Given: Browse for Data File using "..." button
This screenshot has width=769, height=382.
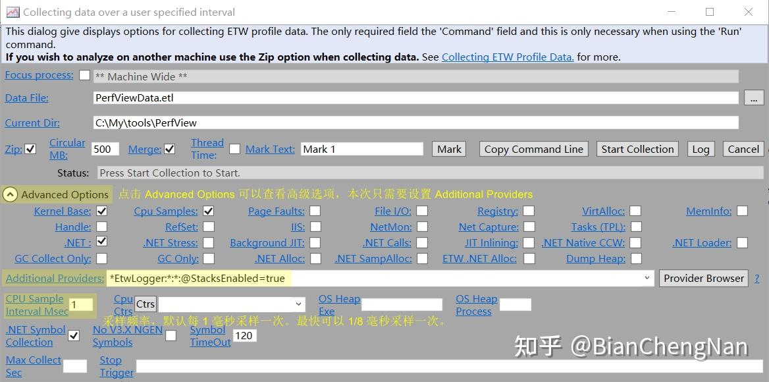Looking at the screenshot, I should click(754, 97).
